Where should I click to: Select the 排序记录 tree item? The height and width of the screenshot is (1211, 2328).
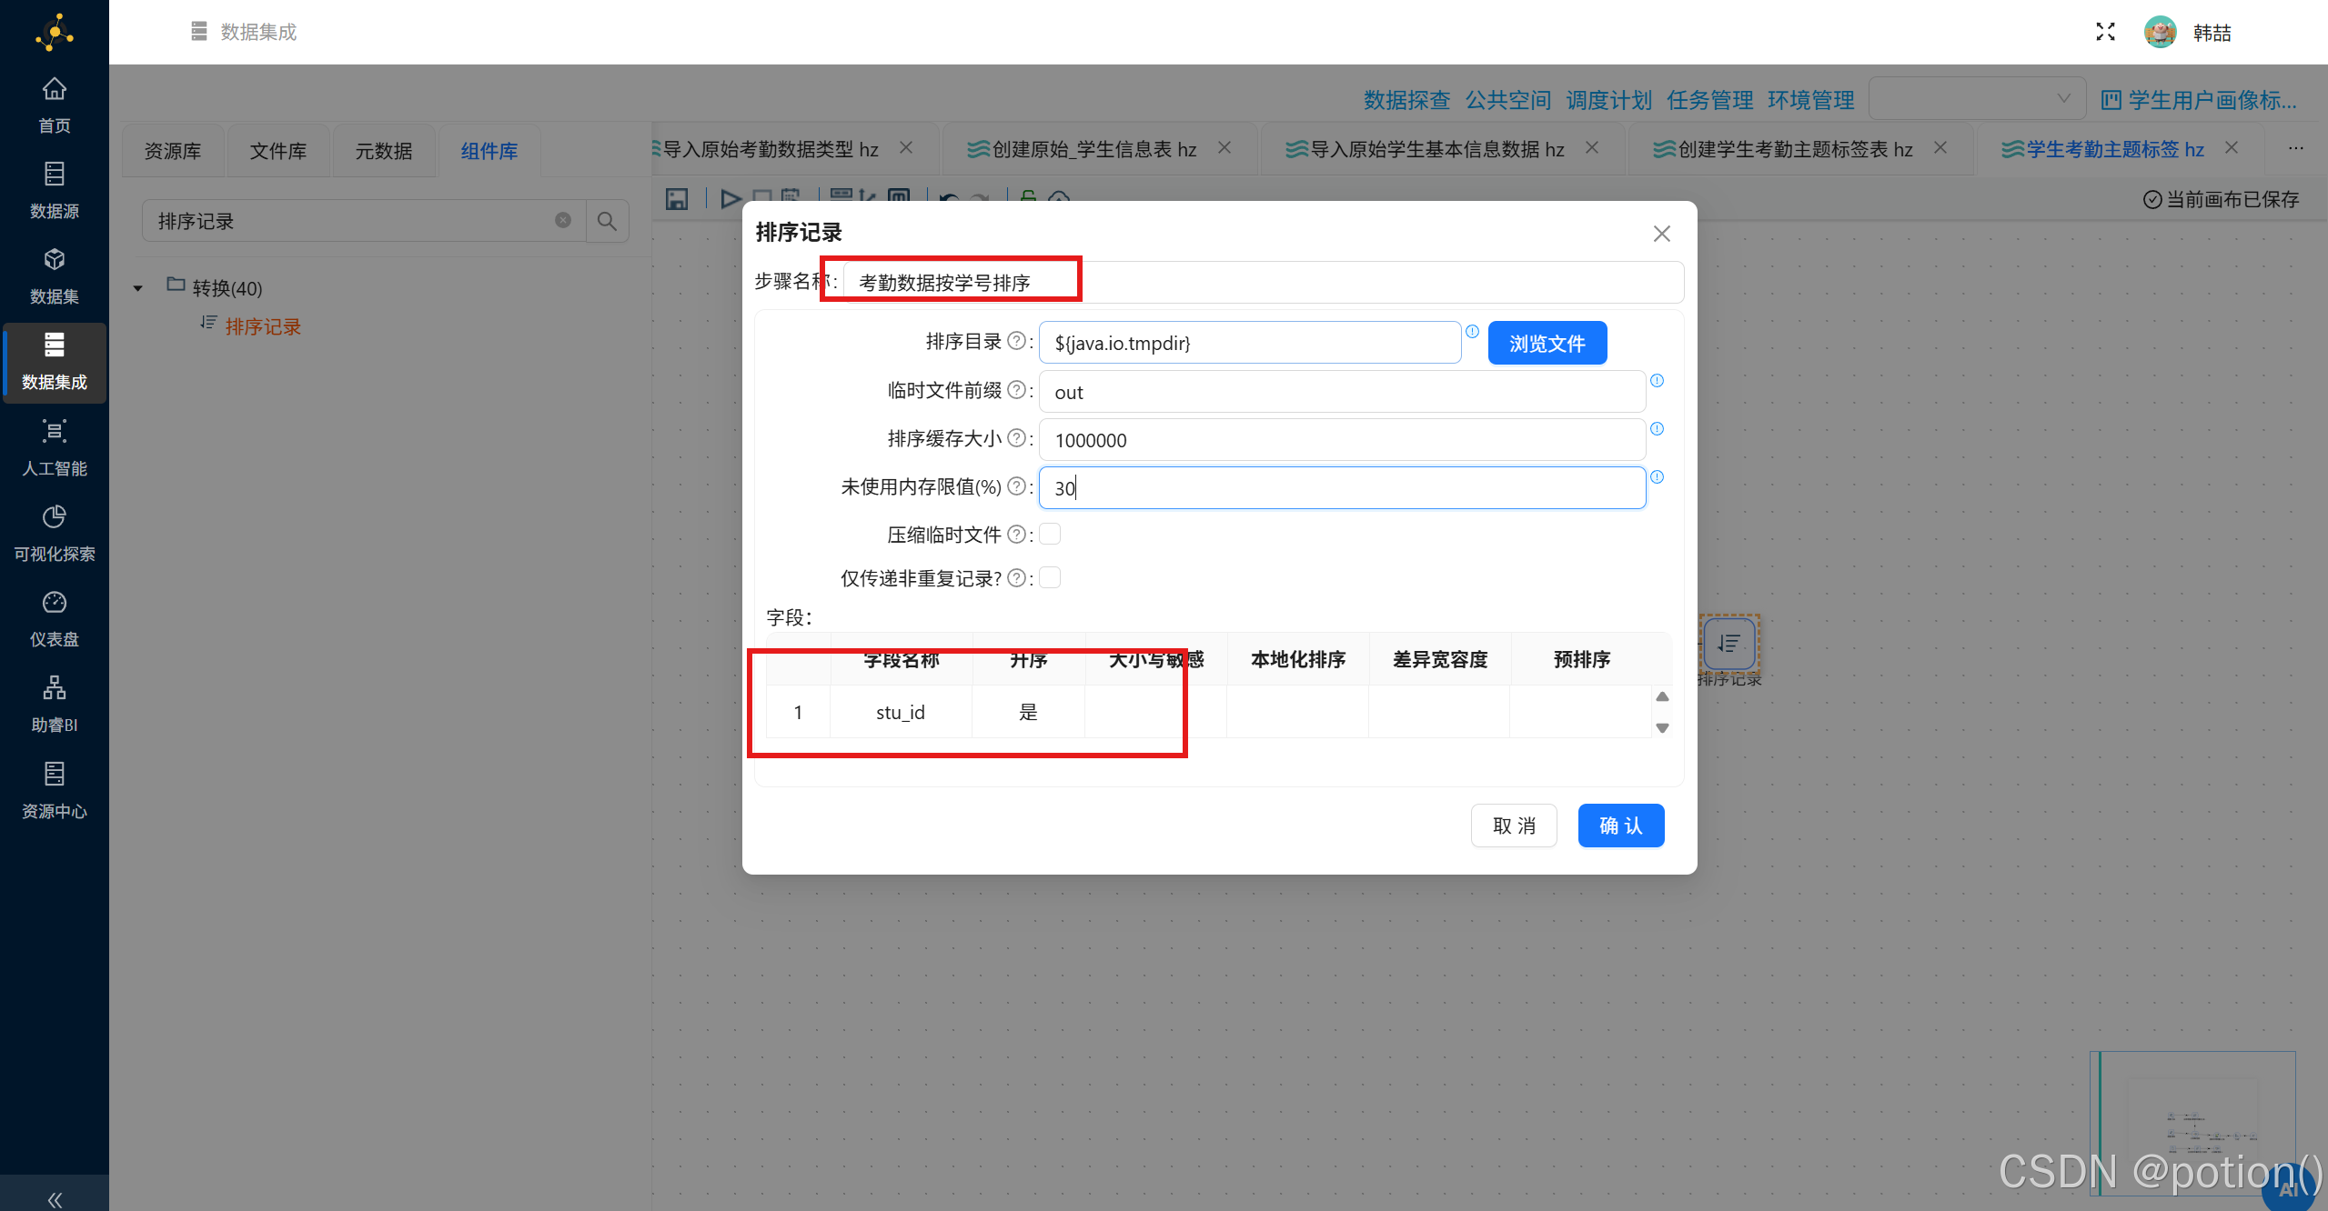262,326
